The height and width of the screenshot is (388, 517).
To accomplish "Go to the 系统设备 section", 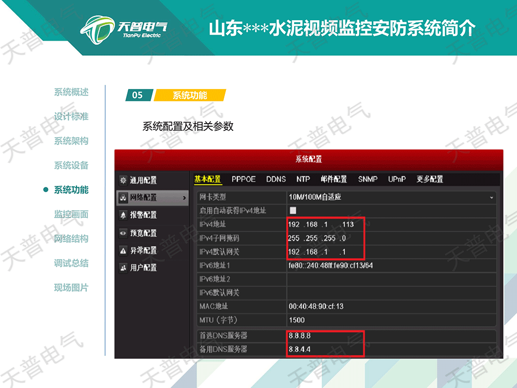I will [x=71, y=166].
